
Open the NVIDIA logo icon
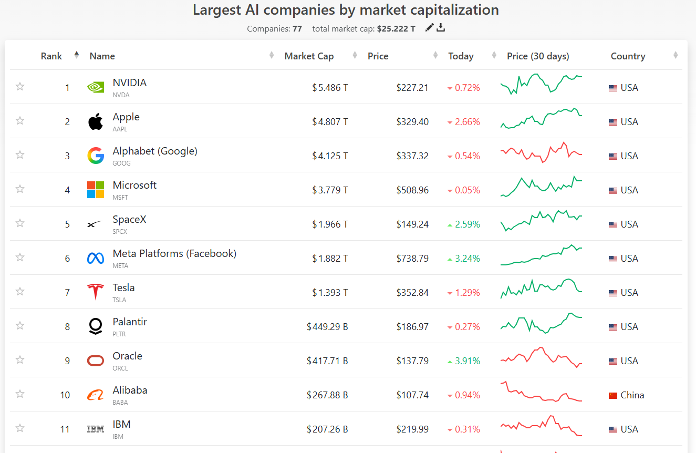click(96, 88)
